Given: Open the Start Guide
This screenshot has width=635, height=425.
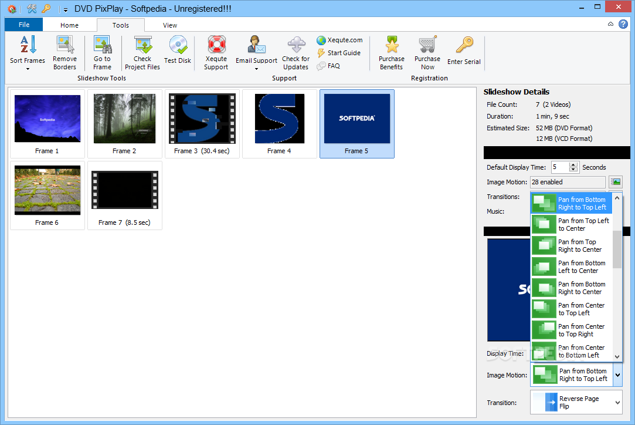Looking at the screenshot, I should click(x=339, y=53).
